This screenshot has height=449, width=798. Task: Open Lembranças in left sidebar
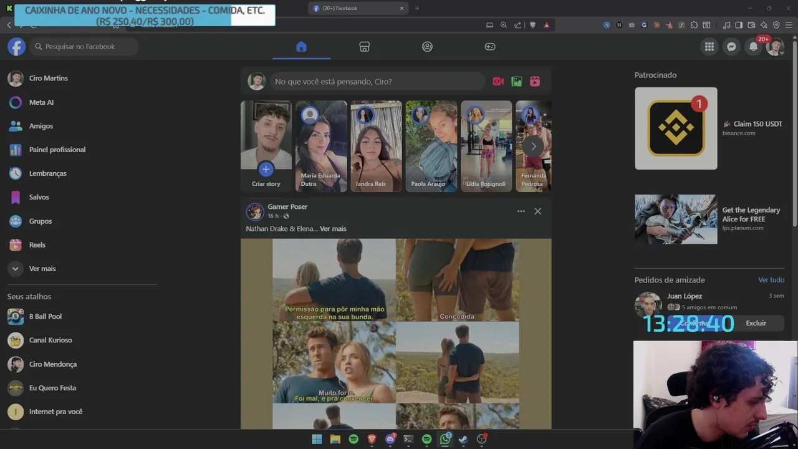[81, 173]
